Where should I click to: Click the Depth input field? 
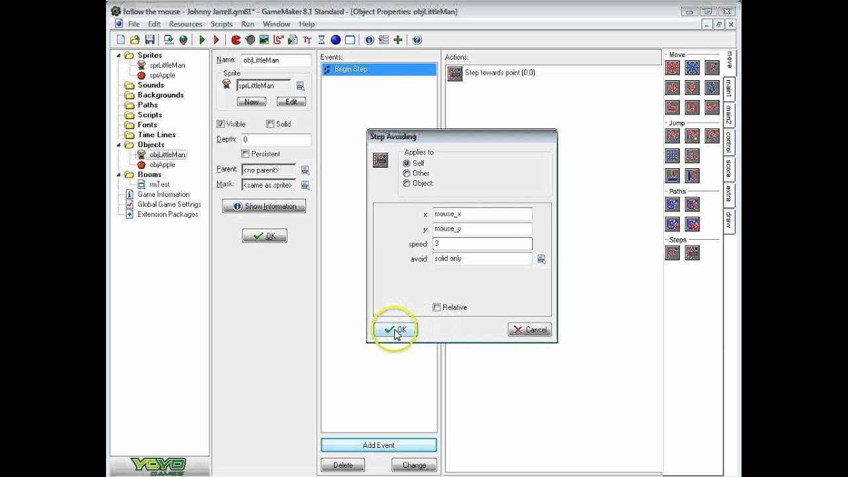point(276,140)
